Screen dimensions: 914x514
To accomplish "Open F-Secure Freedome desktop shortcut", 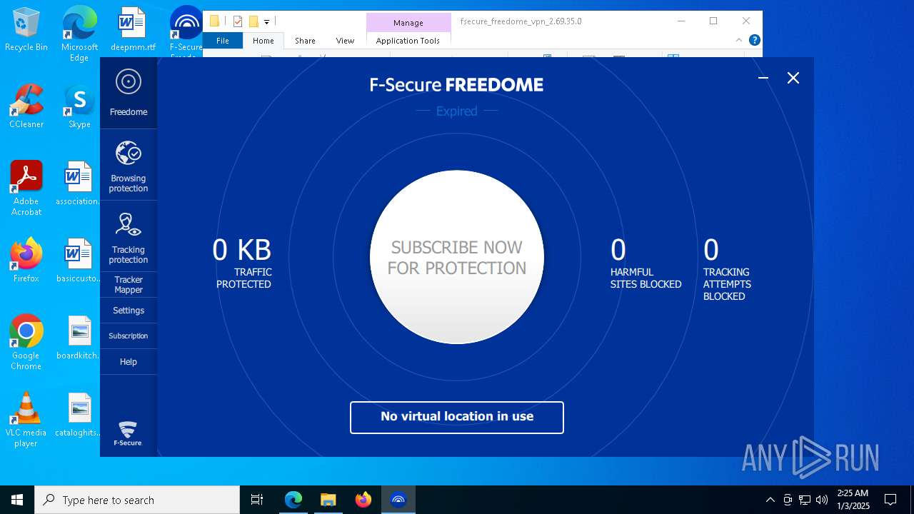I will coord(186,32).
